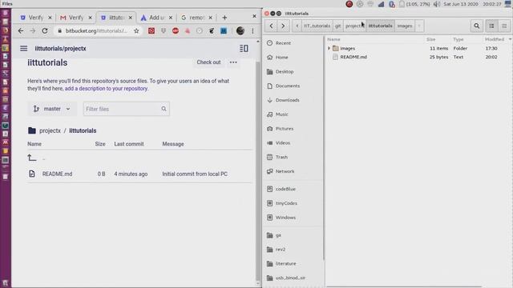Open Home in the Files sidebar
Image resolution: width=513 pixels, height=288 pixels.
pos(281,57)
